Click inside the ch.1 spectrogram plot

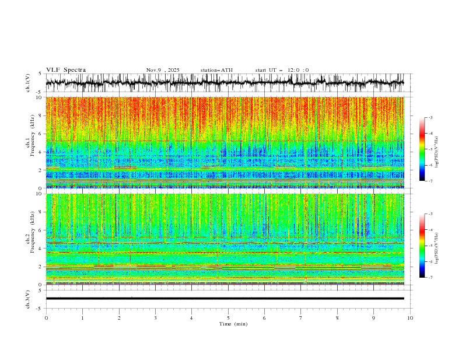pyautogui.click(x=225, y=142)
